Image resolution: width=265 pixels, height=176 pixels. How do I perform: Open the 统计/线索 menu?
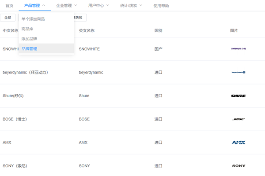(129, 6)
